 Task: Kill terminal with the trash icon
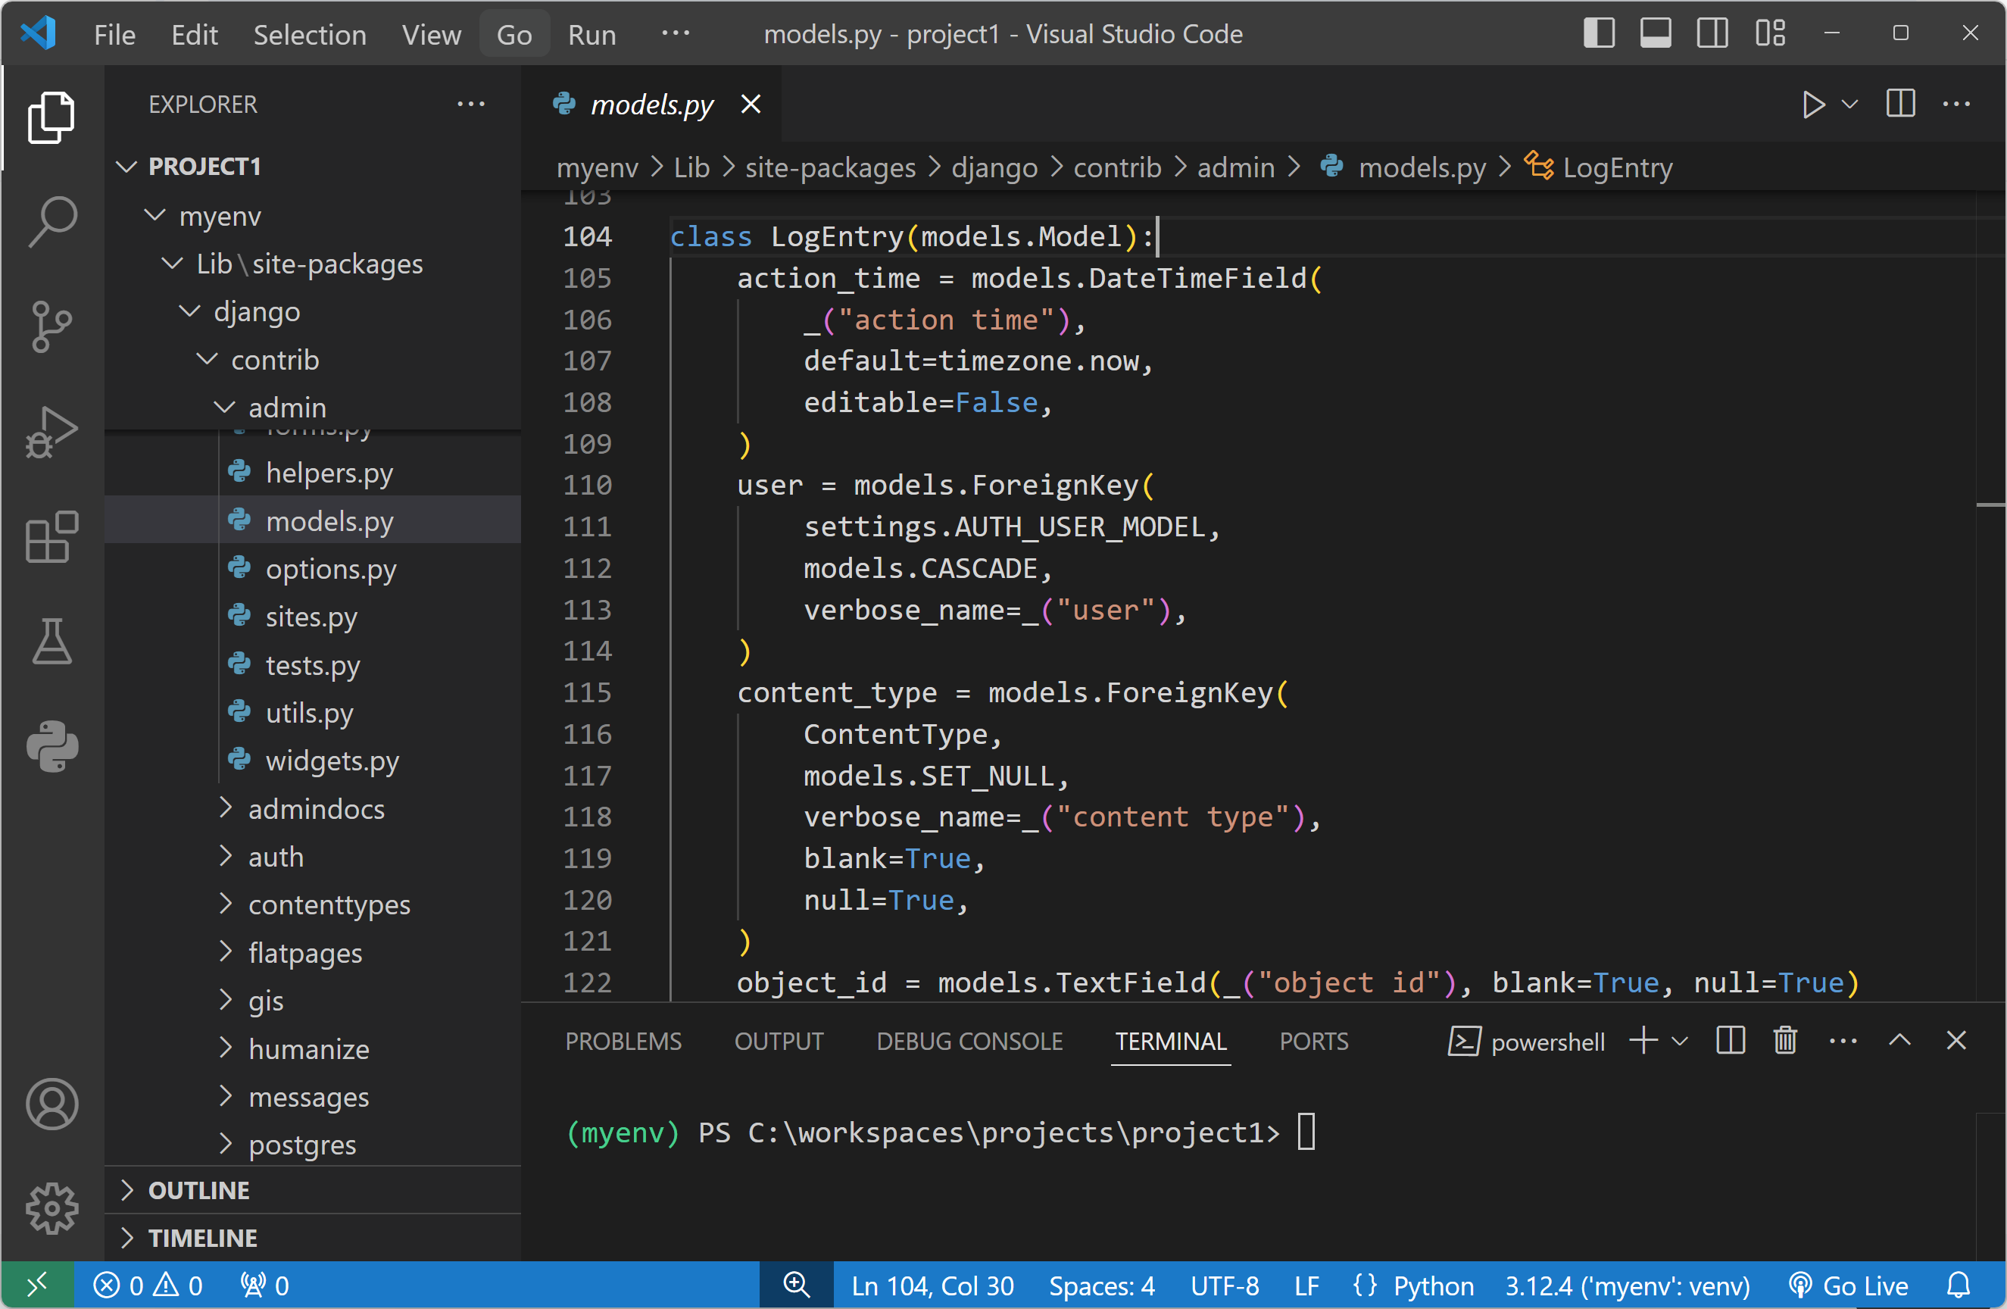click(1785, 1041)
